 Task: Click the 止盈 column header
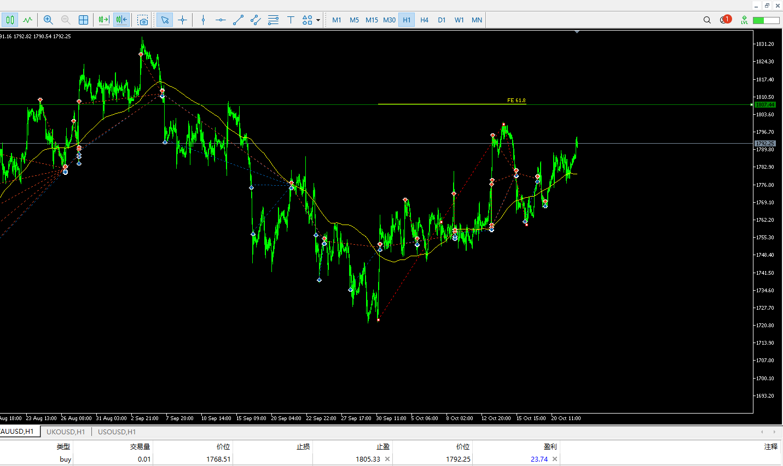(383, 447)
